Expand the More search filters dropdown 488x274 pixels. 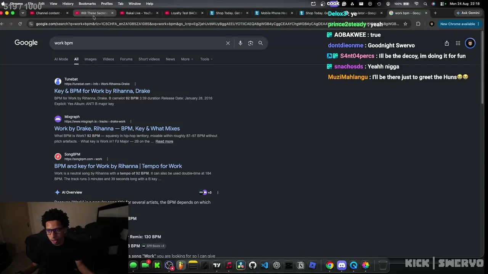point(187,59)
